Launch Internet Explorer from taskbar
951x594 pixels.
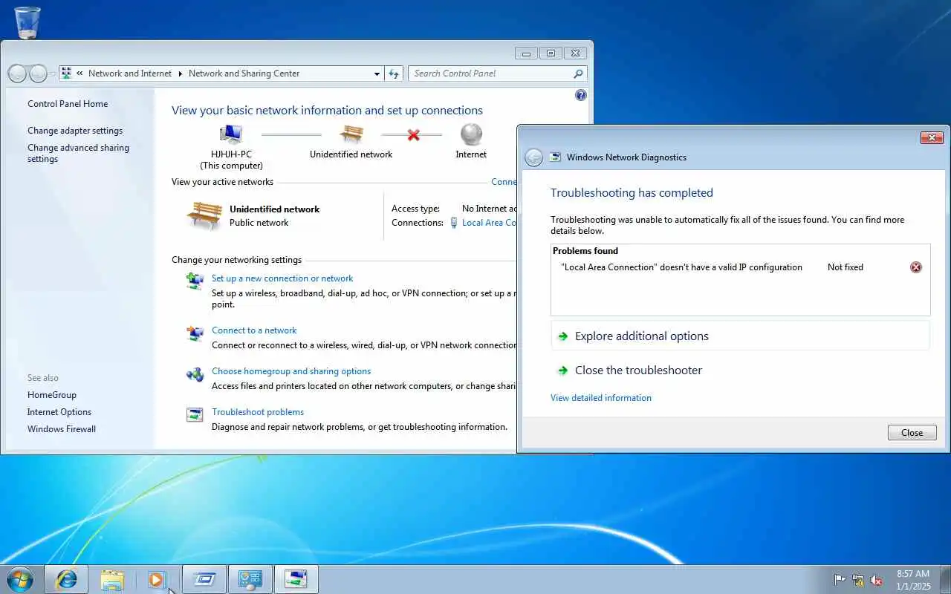66,579
